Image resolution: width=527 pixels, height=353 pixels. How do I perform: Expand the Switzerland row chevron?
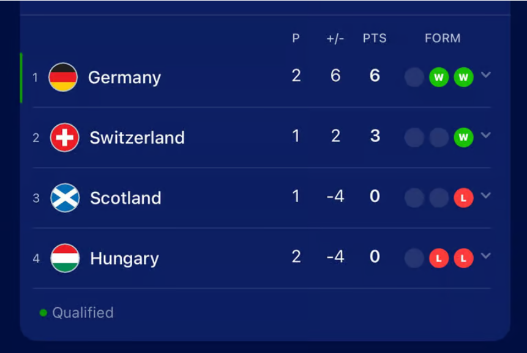485,135
